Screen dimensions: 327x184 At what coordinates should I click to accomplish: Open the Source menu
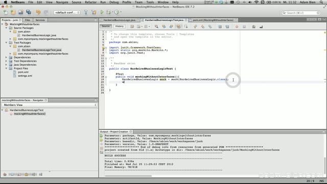click(76, 2)
